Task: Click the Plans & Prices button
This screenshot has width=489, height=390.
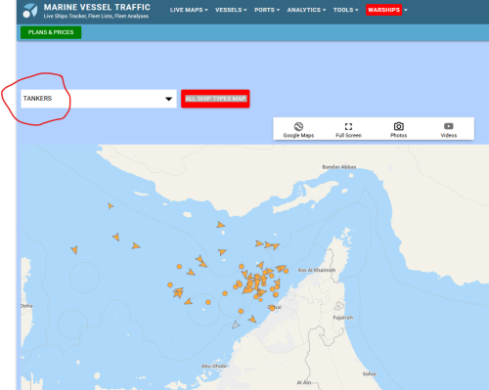Action: [x=51, y=32]
